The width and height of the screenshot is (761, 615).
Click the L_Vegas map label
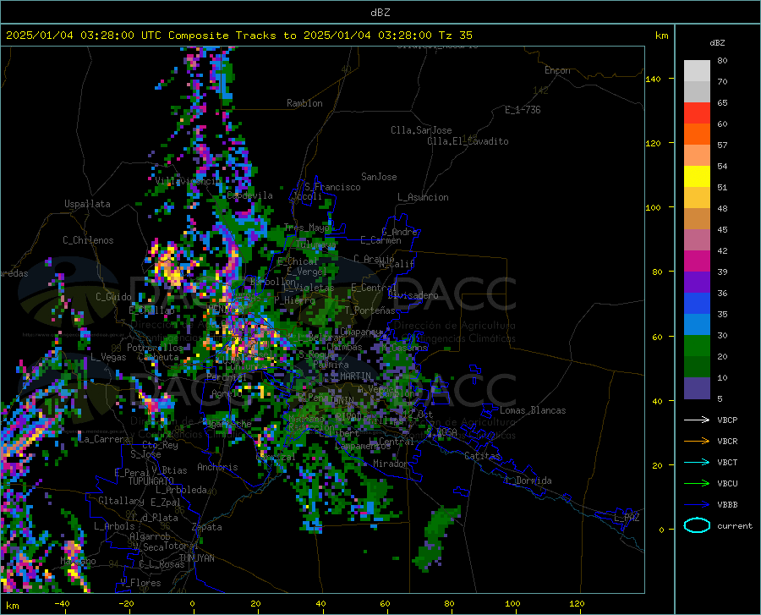tap(108, 357)
